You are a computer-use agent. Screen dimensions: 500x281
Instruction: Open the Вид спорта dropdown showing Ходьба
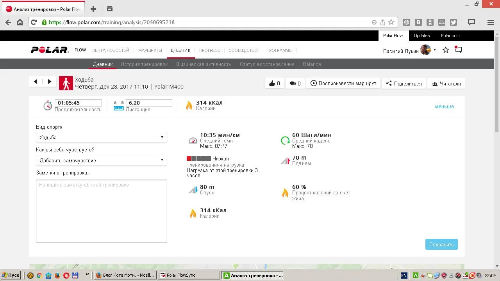102,137
